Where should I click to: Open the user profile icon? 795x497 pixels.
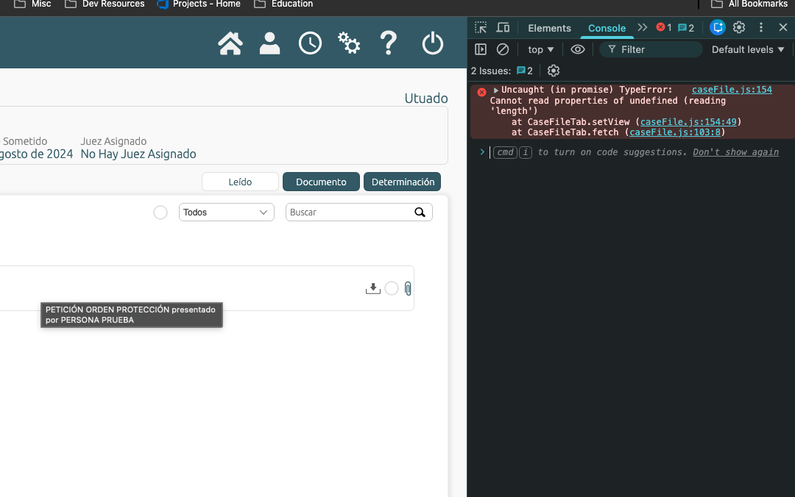point(269,43)
